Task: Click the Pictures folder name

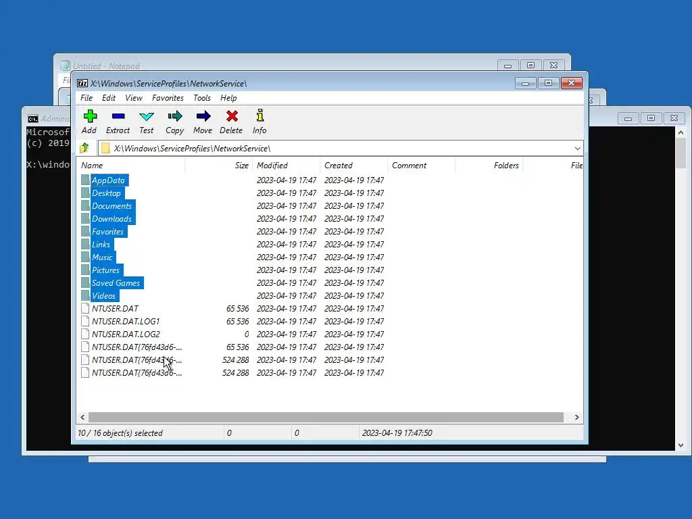Action: (105, 270)
